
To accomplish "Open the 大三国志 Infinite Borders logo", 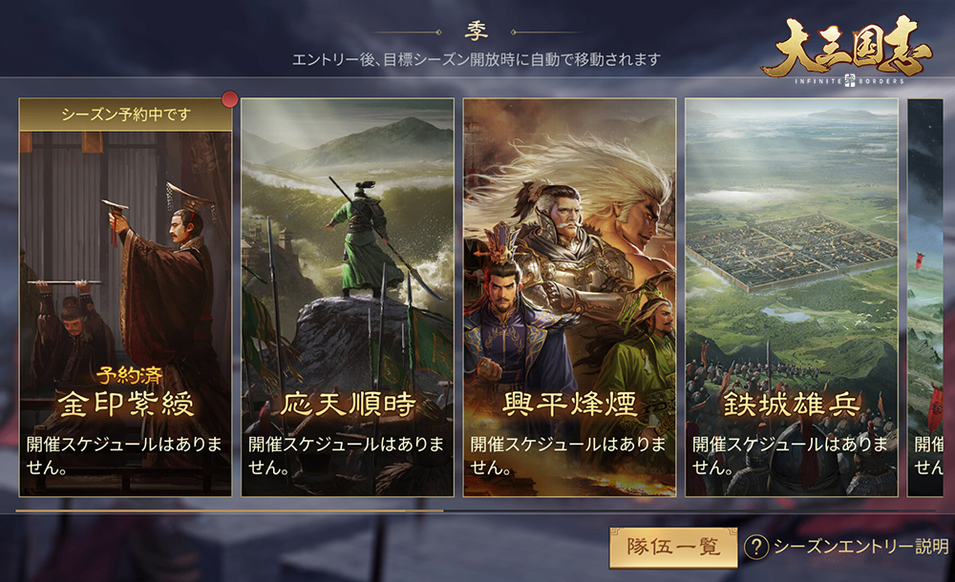I will [846, 51].
